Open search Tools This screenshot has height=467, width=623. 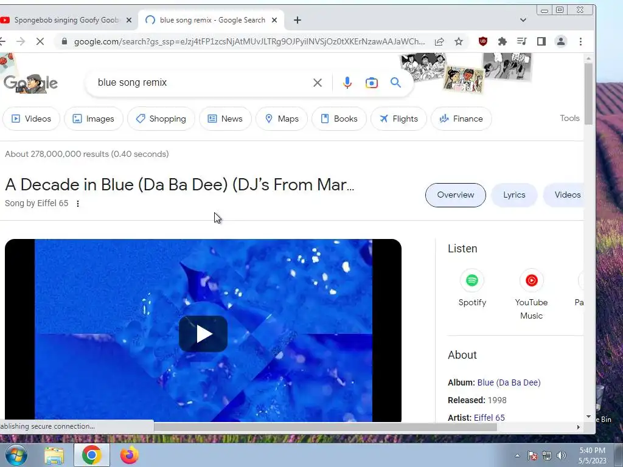(x=569, y=119)
